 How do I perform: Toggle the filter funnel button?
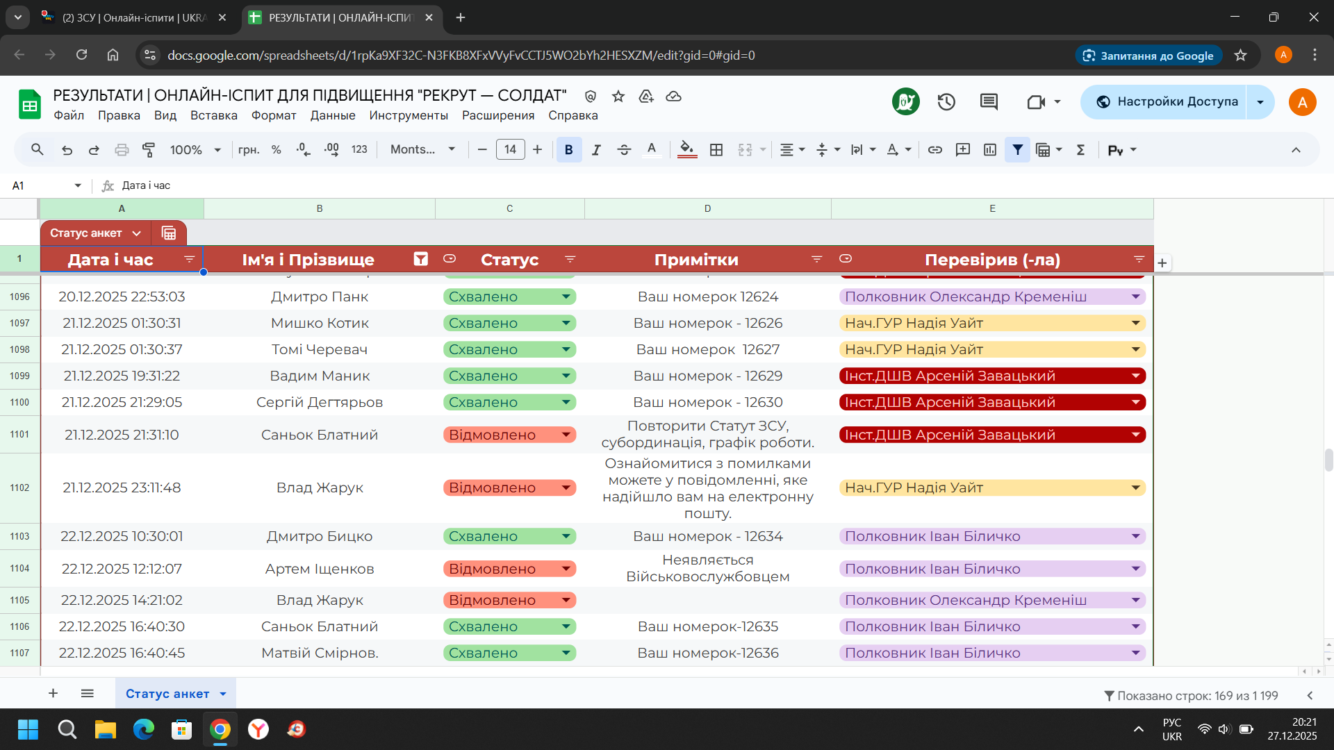(x=1017, y=149)
